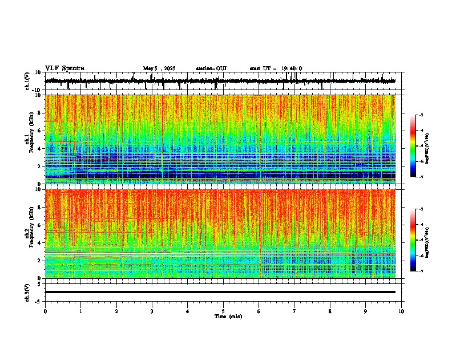
Task: Select the start UT 19:40:0 text
Action: [x=276, y=68]
